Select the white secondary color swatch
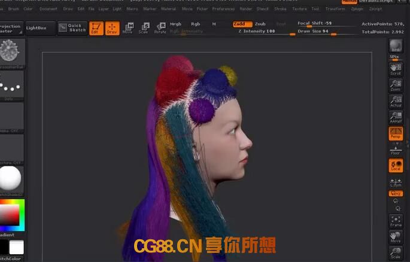The width and height of the screenshot is (410, 262). (17, 247)
